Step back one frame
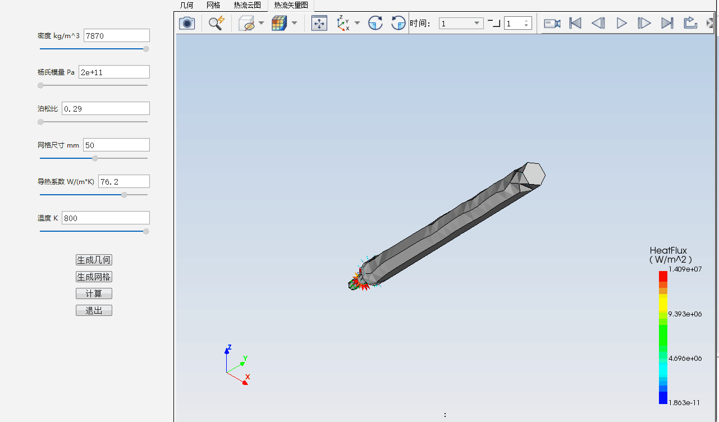719x422 pixels. click(598, 23)
